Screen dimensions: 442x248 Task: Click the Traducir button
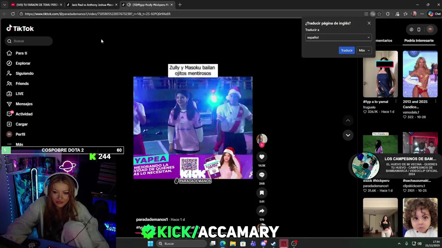[x=347, y=50]
